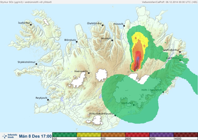Click the Seyðisfjörður label text
198x140 pixels.
pyautogui.click(x=171, y=50)
